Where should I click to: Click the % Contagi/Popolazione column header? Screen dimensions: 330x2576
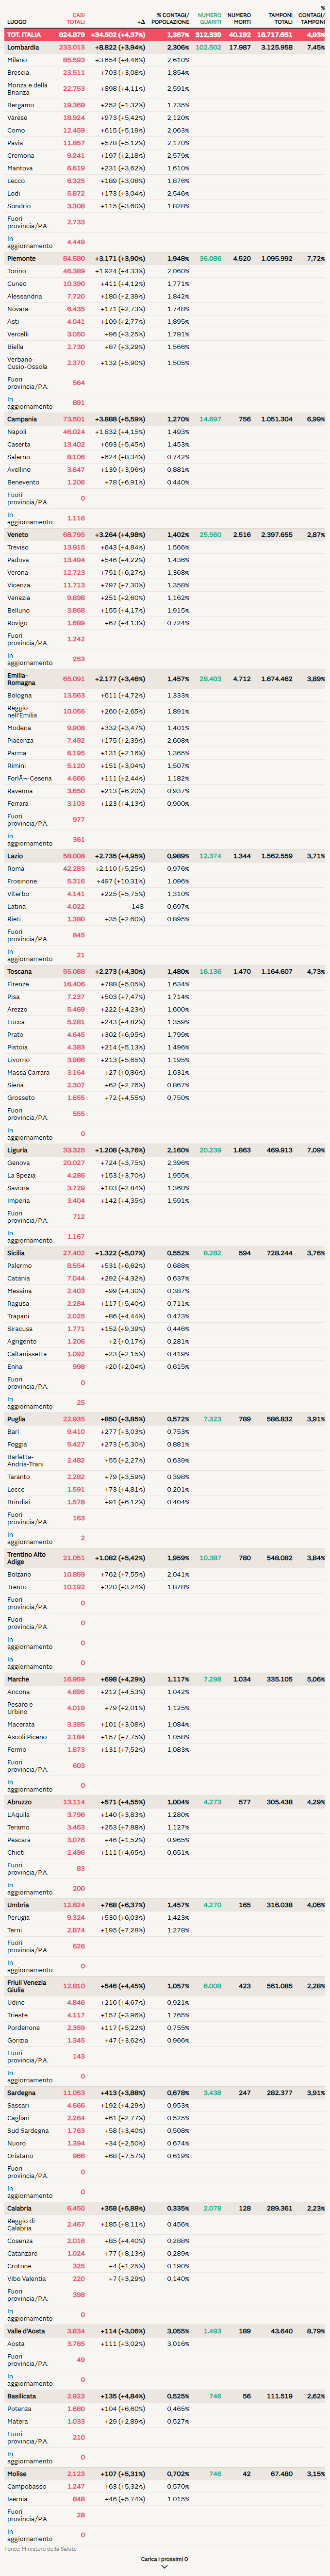pos(172,19)
